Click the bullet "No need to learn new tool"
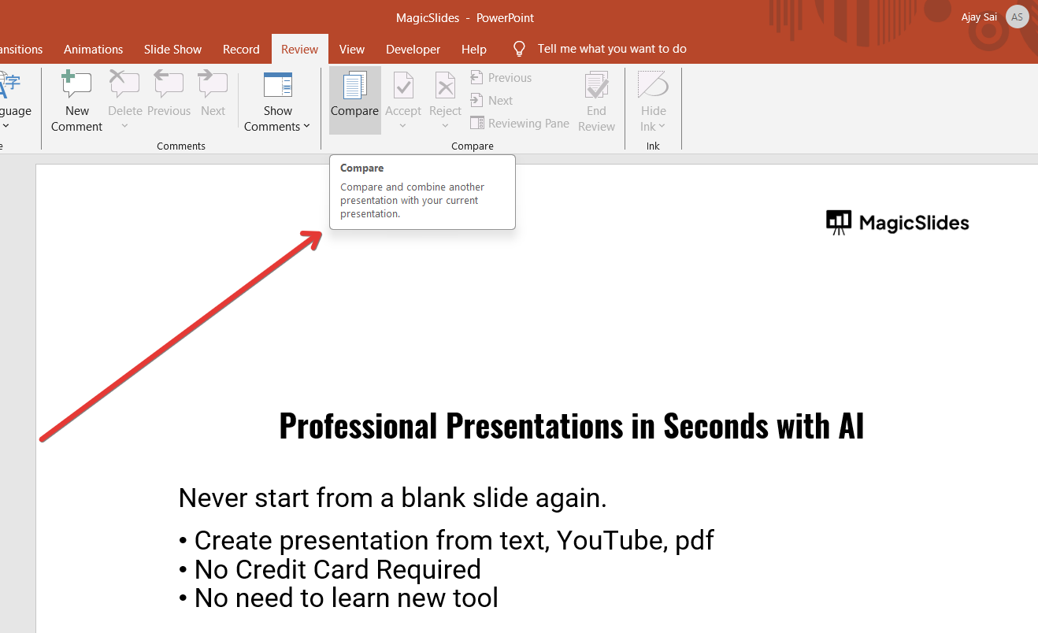Image resolution: width=1038 pixels, height=633 pixels. click(339, 598)
